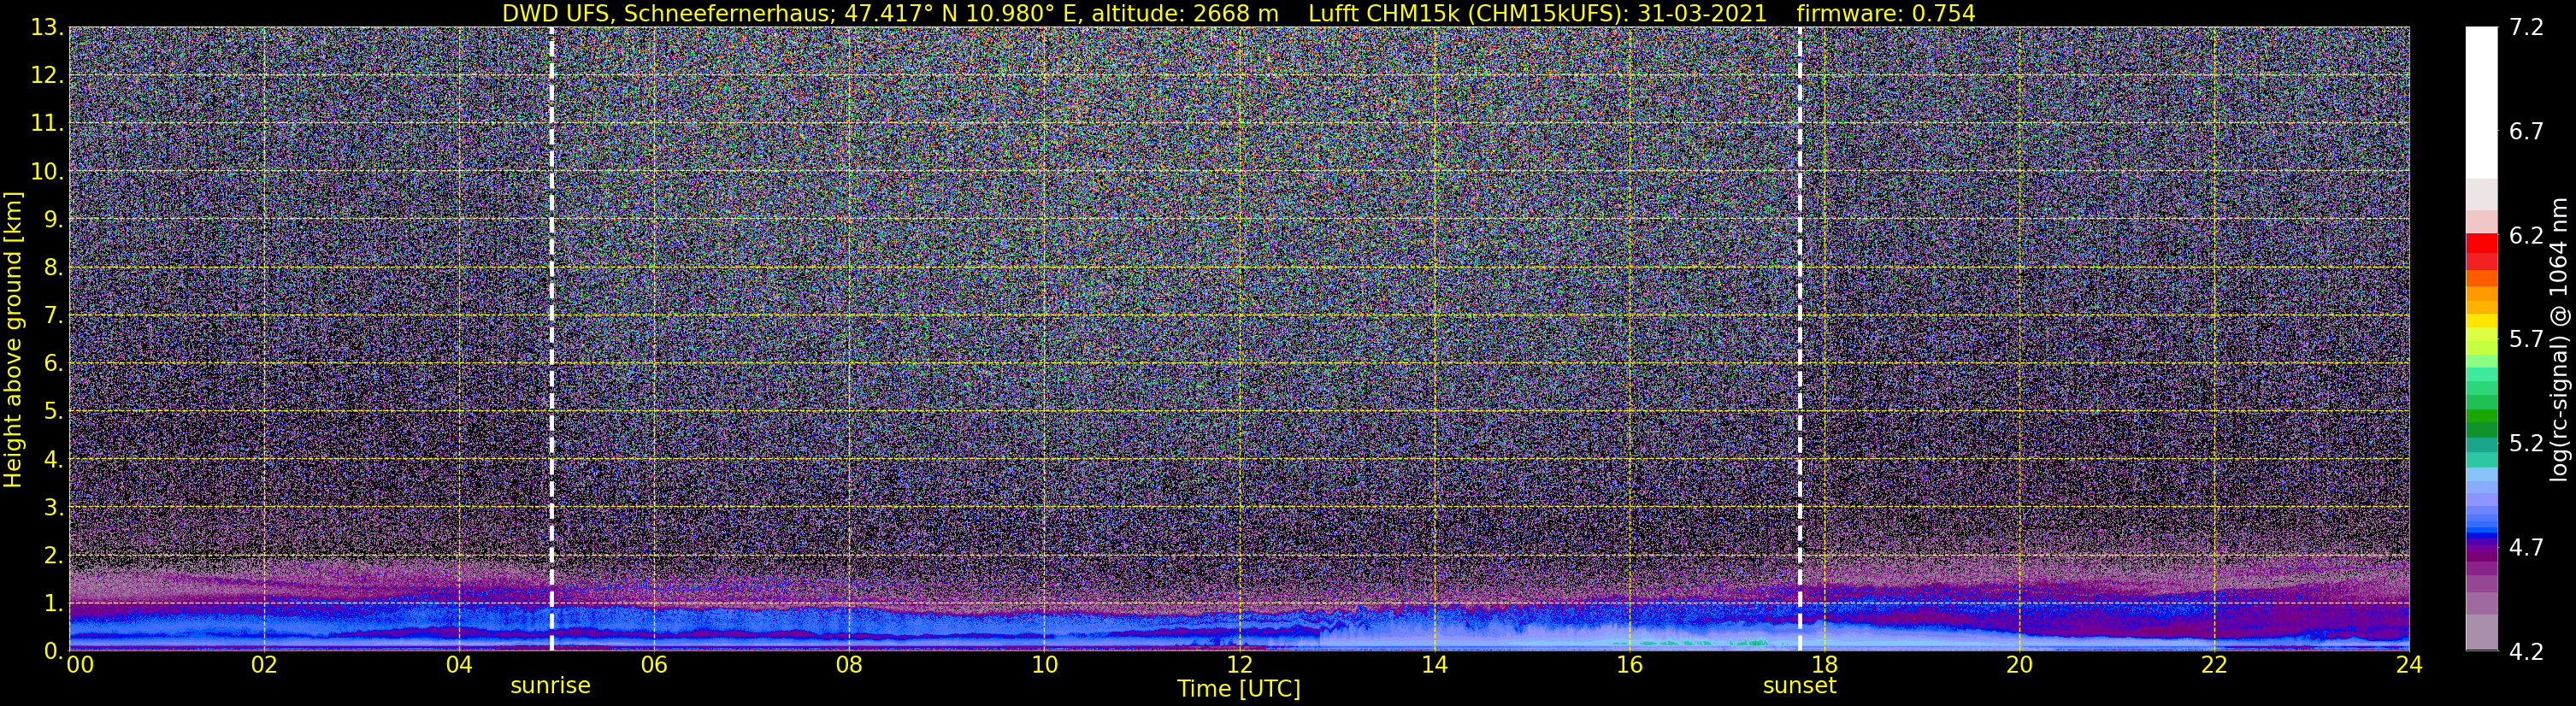Click the sunrise dashed white line
The height and width of the screenshot is (706, 2576).
(551, 339)
